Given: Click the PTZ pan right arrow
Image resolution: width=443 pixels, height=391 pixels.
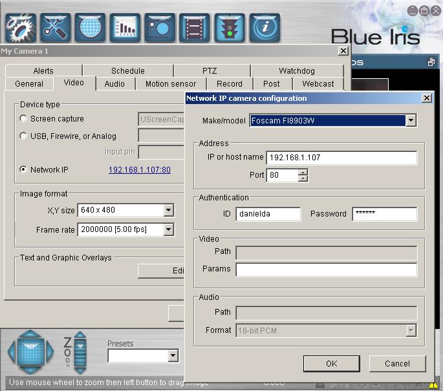Looking at the screenshot, I should click(x=50, y=352).
